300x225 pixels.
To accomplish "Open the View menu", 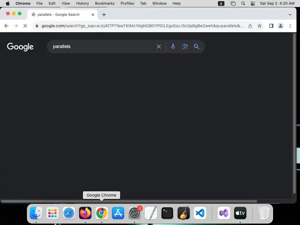I will (x=66, y=4).
